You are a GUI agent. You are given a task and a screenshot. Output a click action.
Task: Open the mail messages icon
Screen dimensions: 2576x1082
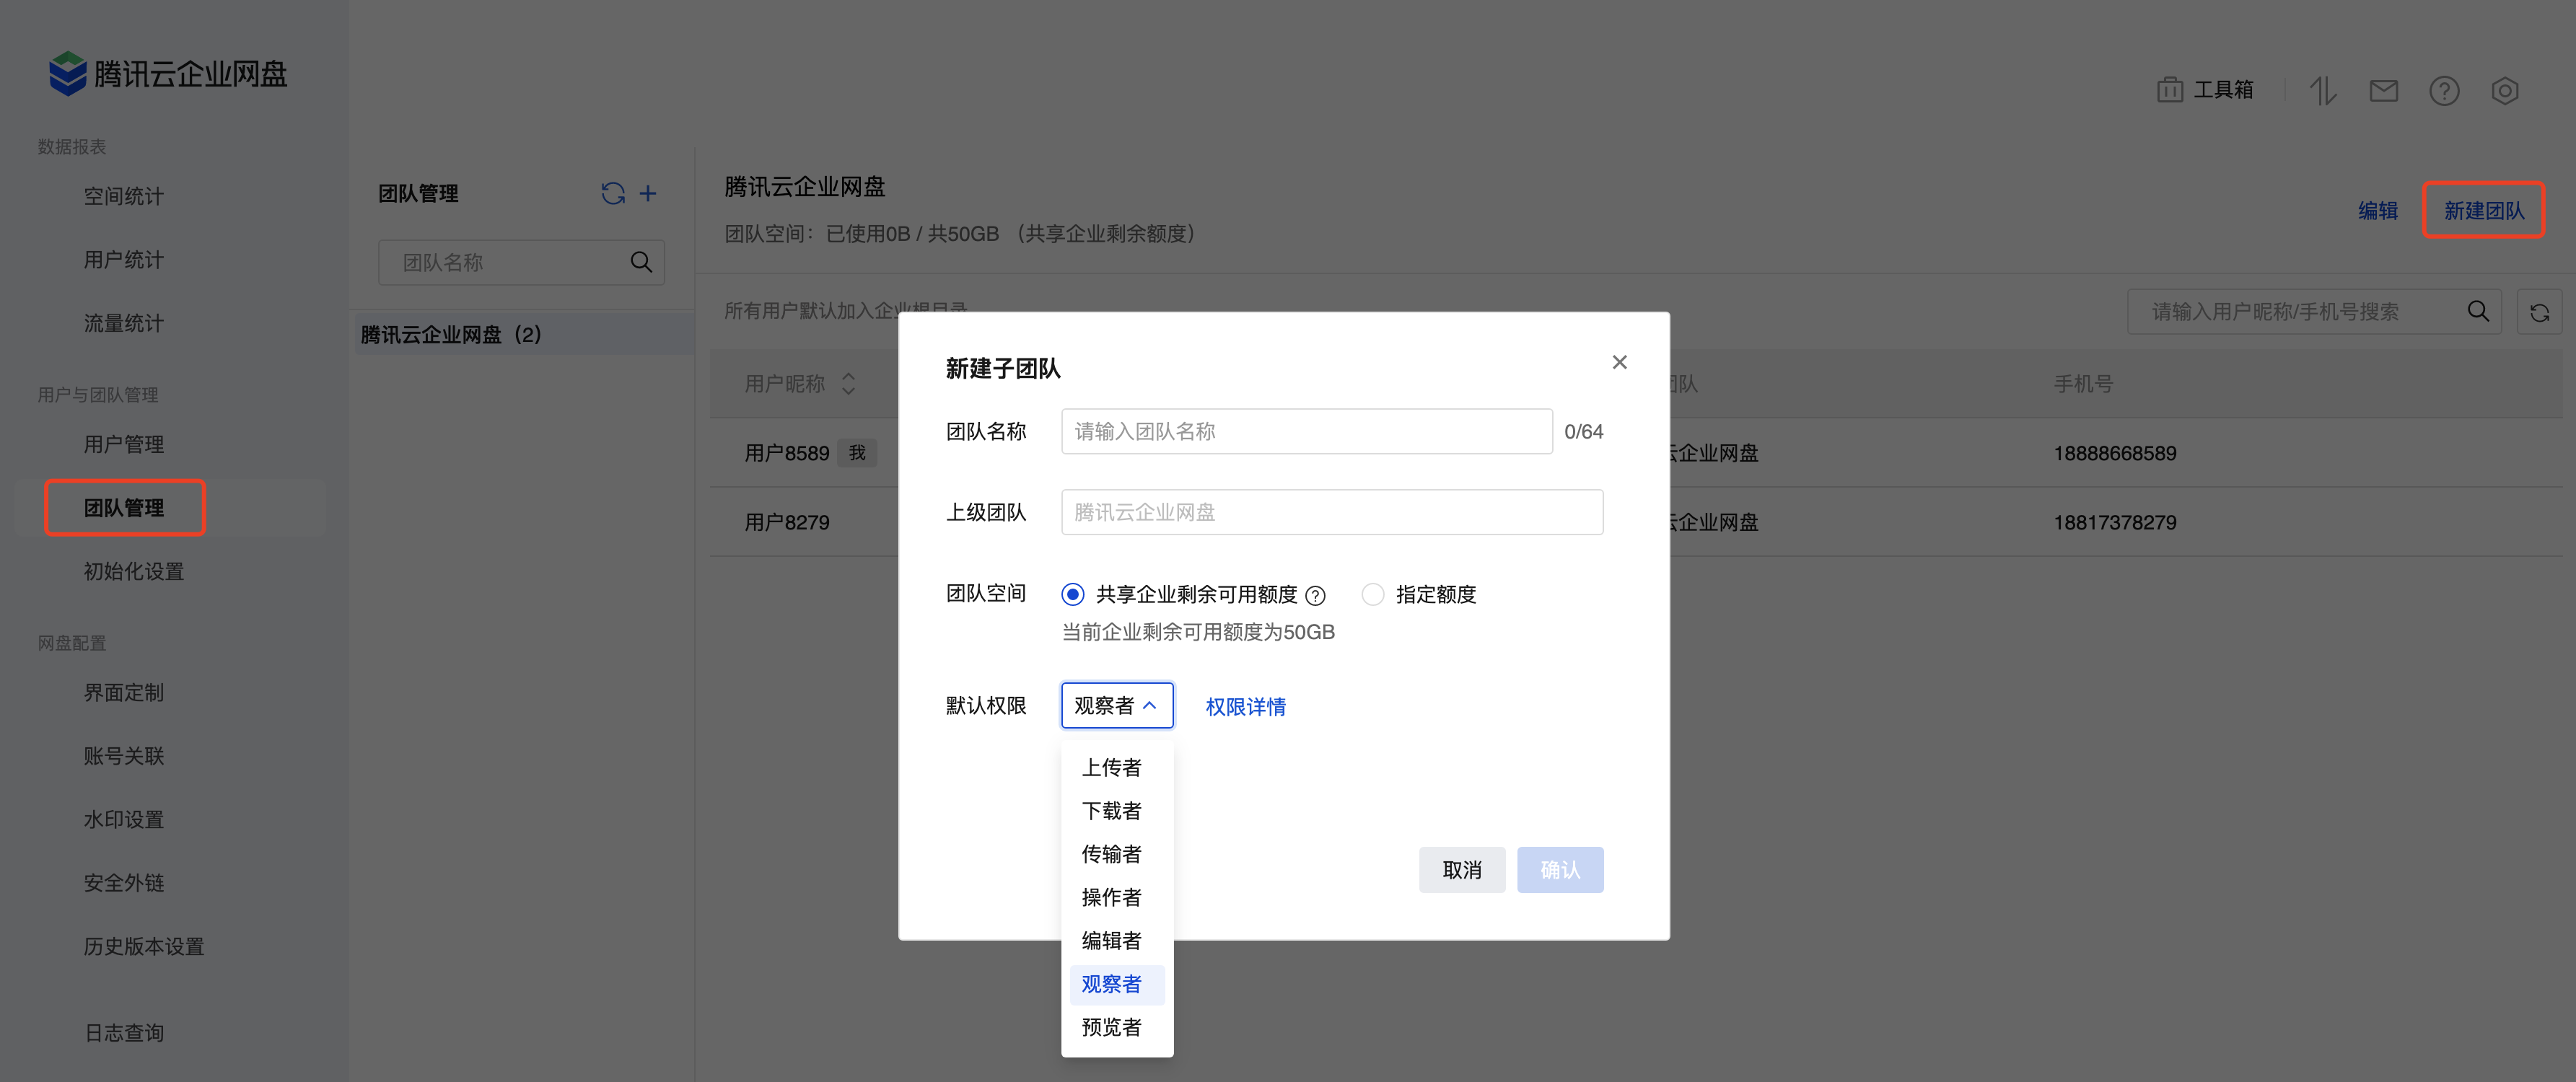pyautogui.click(x=2383, y=91)
